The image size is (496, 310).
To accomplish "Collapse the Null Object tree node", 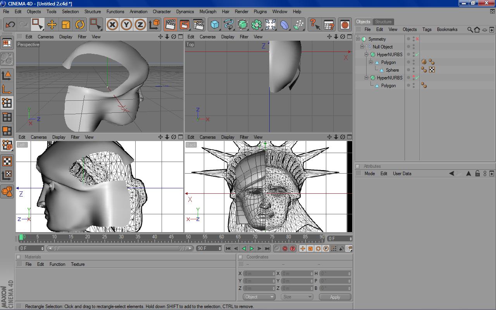I will coord(362,47).
